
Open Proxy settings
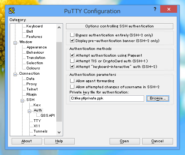pyautogui.click(x=32, y=84)
